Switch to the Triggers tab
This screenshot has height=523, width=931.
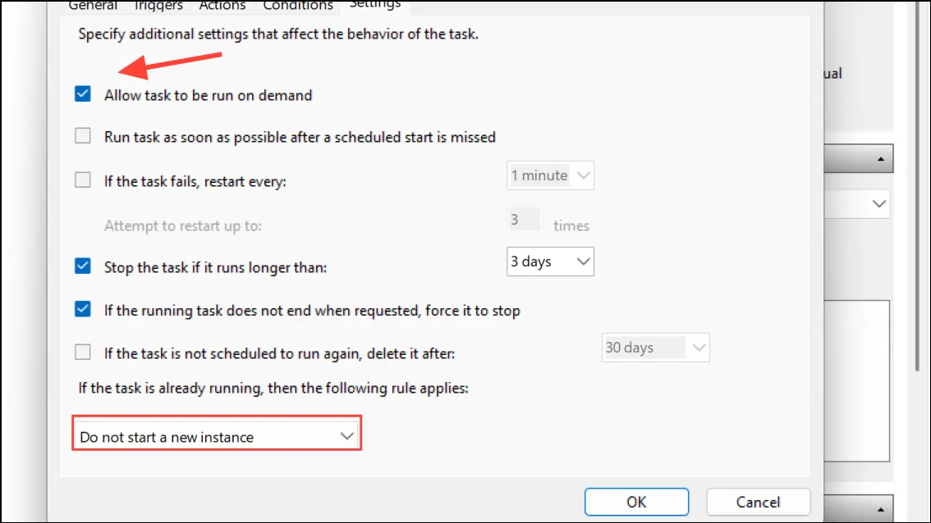(158, 6)
